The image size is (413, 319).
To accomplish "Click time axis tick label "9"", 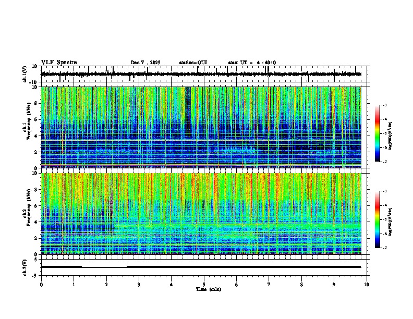I will [334, 285].
